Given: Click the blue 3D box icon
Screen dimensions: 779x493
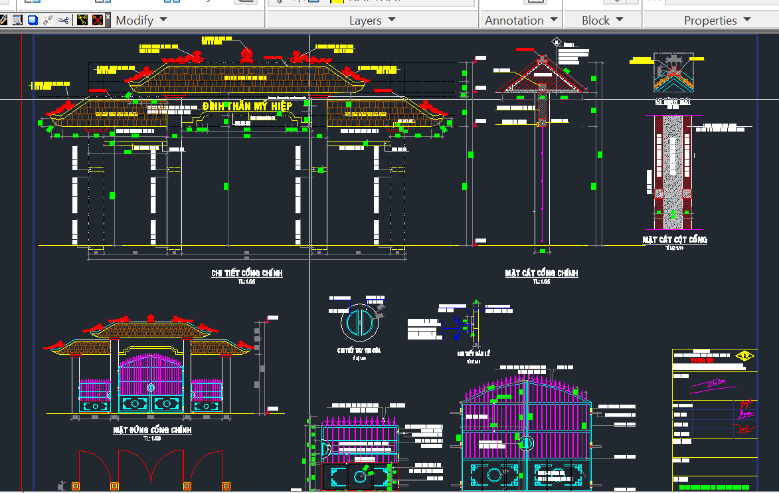Looking at the screenshot, I should pyautogui.click(x=32, y=20).
